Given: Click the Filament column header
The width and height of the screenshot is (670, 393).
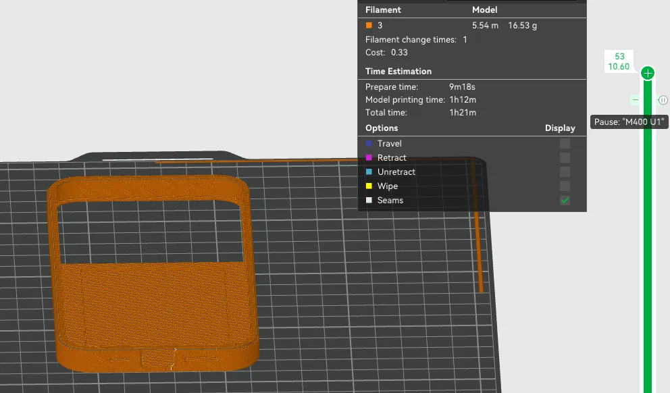Looking at the screenshot, I should [x=383, y=10].
